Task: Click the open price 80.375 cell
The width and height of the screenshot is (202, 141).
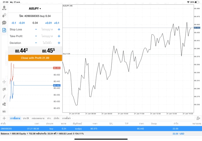Action: click(94, 129)
